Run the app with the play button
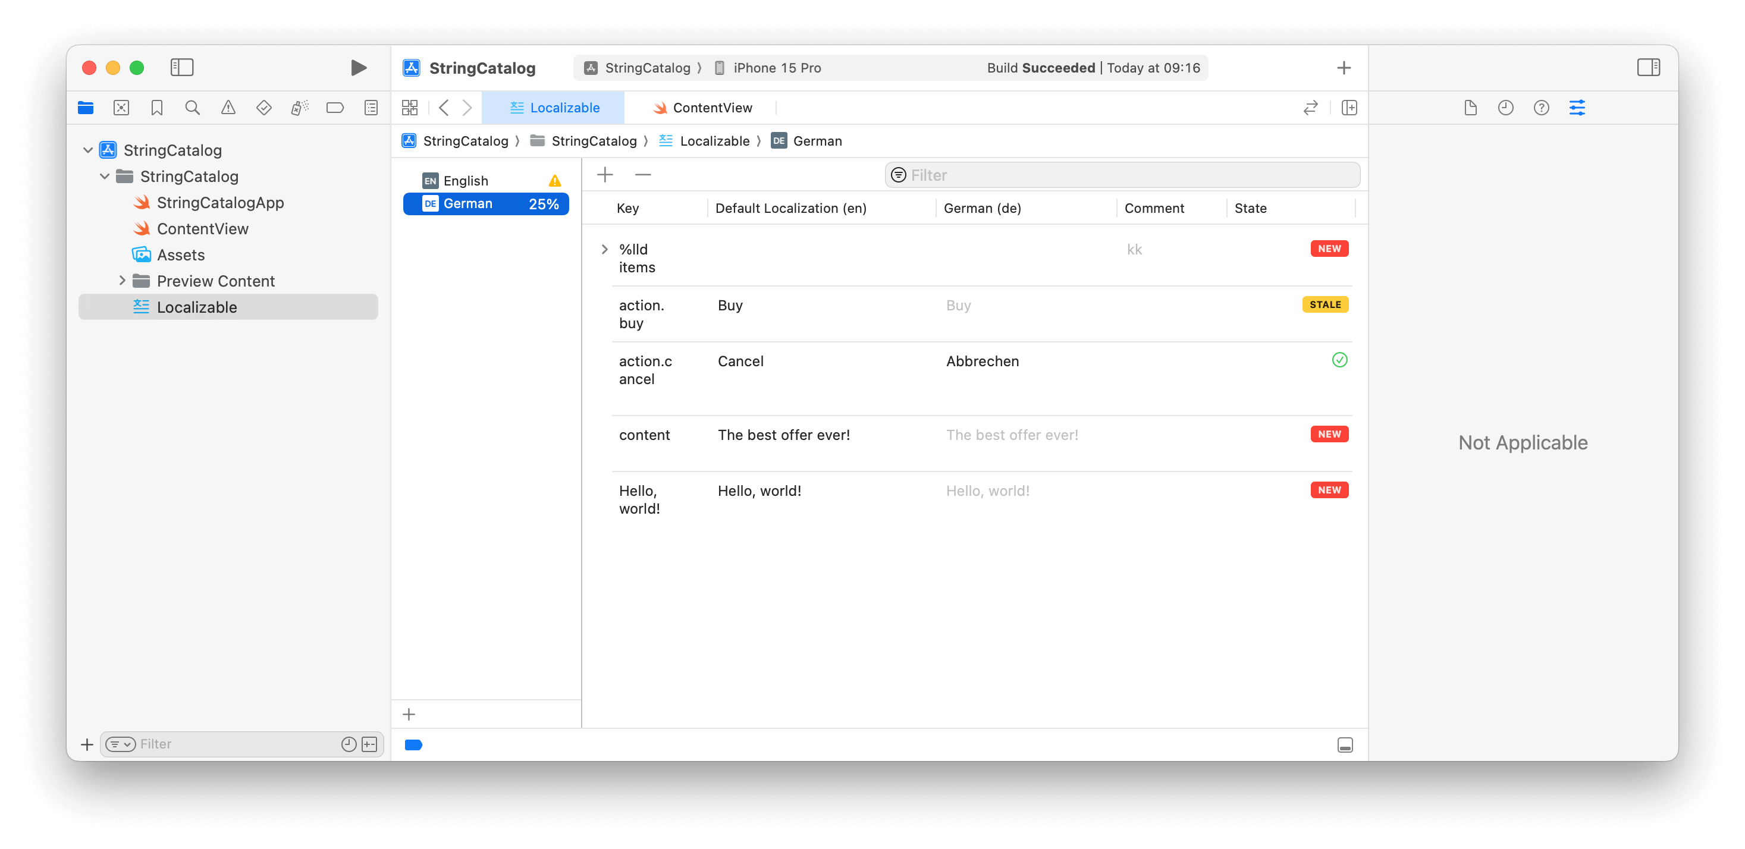 point(359,67)
